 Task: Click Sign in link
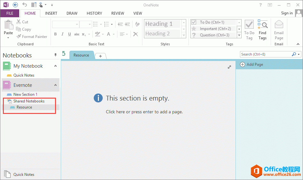click(287, 13)
